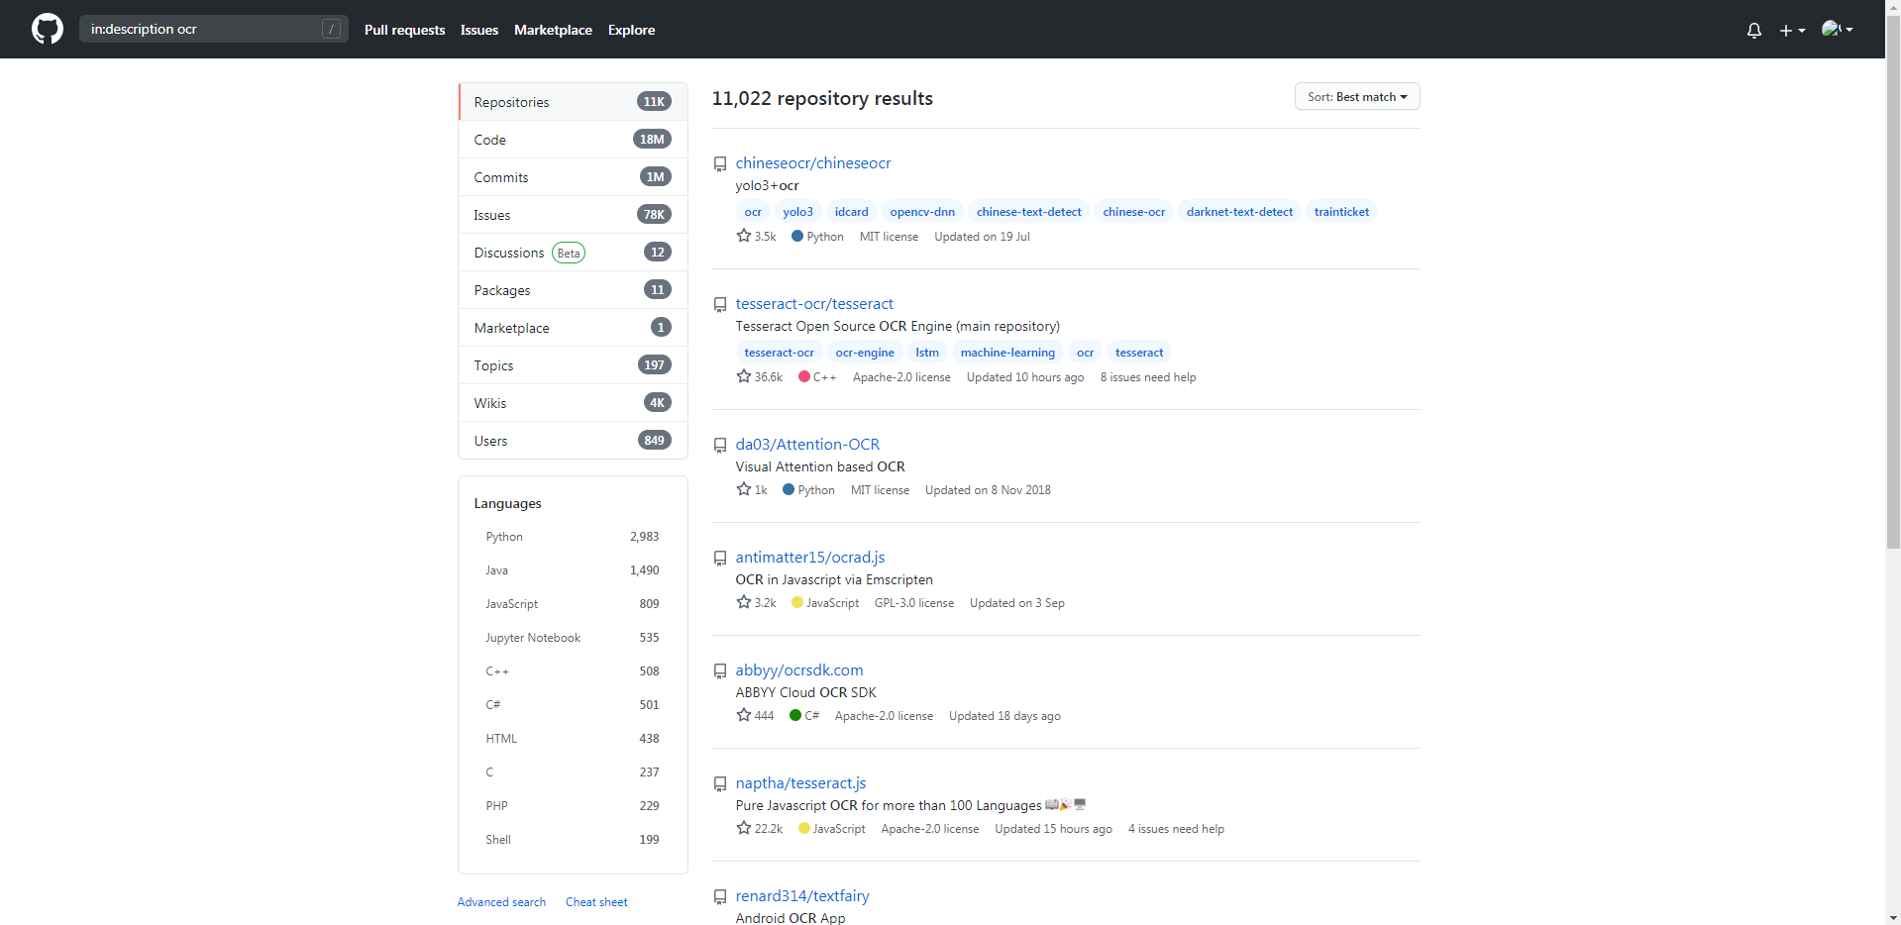Click the slash shortcut icon in the search box
This screenshot has height=925, width=1901.
(332, 29)
